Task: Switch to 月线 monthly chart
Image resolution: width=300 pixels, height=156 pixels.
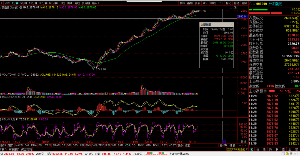Action: point(77,3)
